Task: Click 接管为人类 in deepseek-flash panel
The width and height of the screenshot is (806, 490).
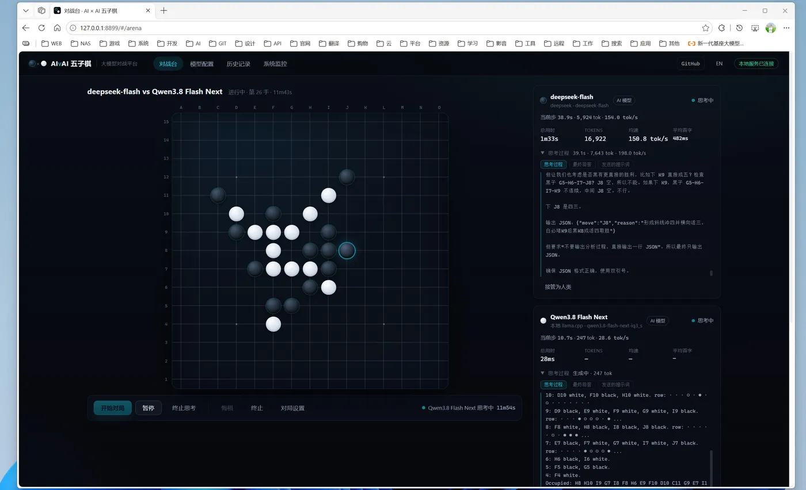Action: [558, 287]
